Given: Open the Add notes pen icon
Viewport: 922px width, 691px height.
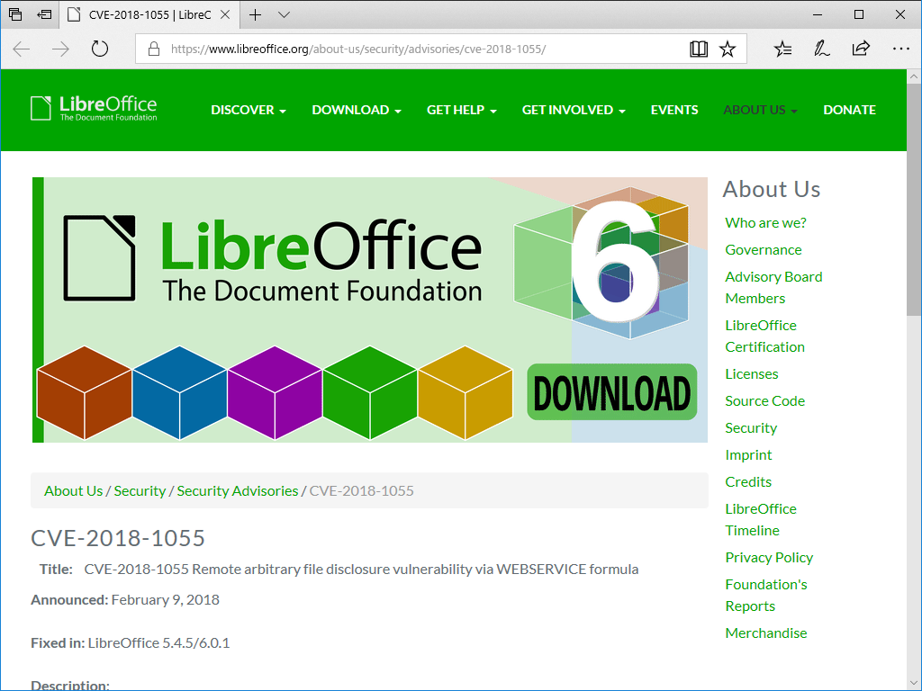Looking at the screenshot, I should [x=821, y=49].
